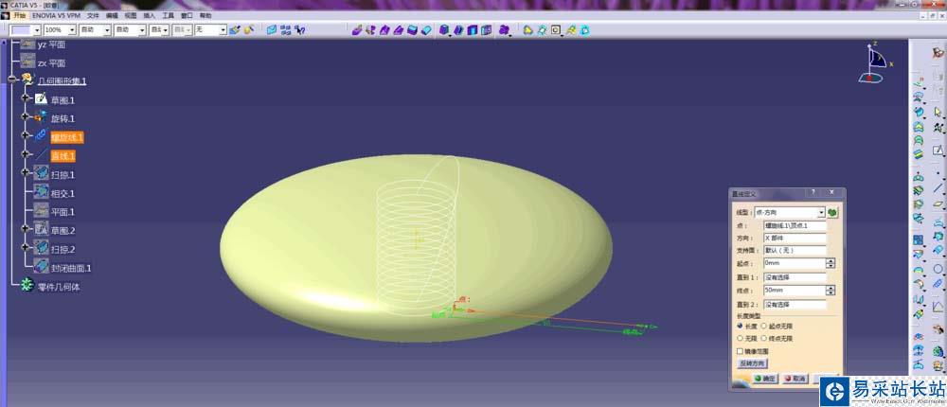Select the 起点无限 radio button
This screenshot has height=407, width=947.
[764, 327]
